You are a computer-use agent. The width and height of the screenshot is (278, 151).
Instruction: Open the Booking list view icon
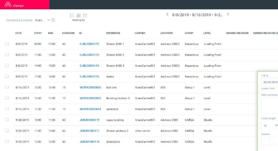(x=72, y=15)
